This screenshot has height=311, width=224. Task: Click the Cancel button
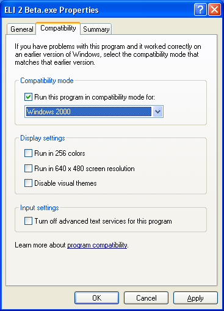click(x=146, y=298)
